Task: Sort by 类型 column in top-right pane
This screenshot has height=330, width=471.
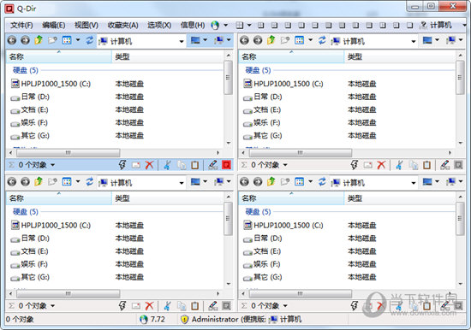Action: point(400,56)
